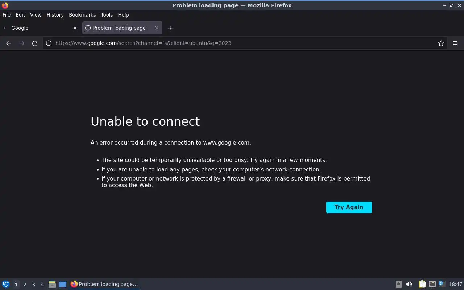This screenshot has height=290, width=464.
Task: Open the Help menu
Action: coord(123,15)
